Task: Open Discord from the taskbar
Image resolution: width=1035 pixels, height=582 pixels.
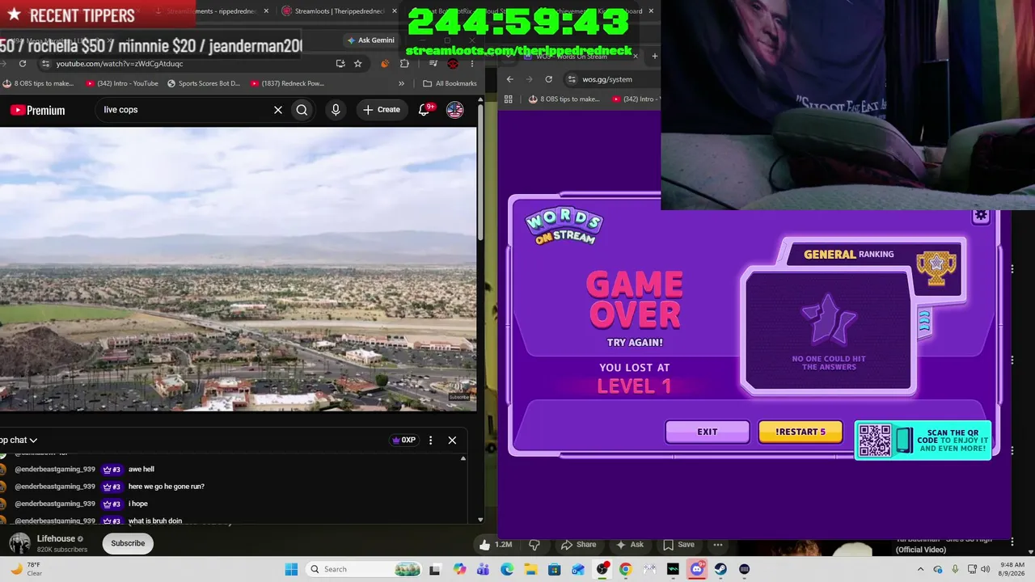Action: tap(696, 569)
